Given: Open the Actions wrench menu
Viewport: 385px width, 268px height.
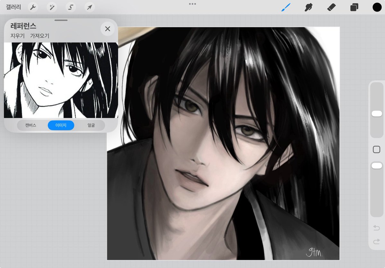Looking at the screenshot, I should click(33, 7).
